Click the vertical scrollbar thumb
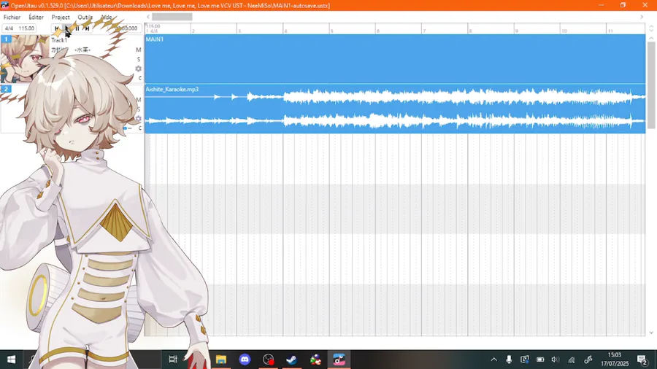Image resolution: width=657 pixels, height=369 pixels. tap(650, 85)
